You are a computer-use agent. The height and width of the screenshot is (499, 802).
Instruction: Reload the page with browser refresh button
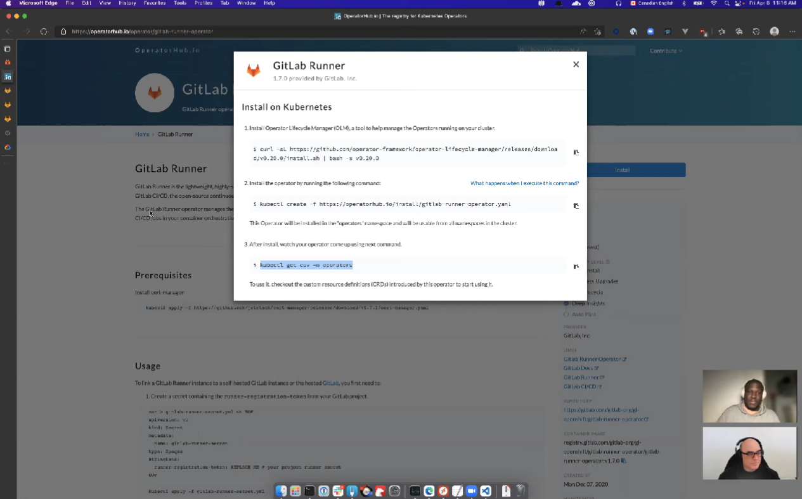click(44, 31)
